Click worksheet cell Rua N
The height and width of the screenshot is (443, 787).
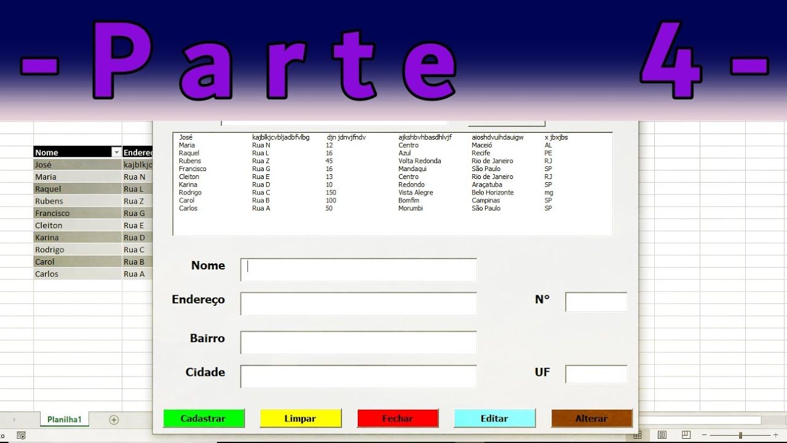point(137,177)
